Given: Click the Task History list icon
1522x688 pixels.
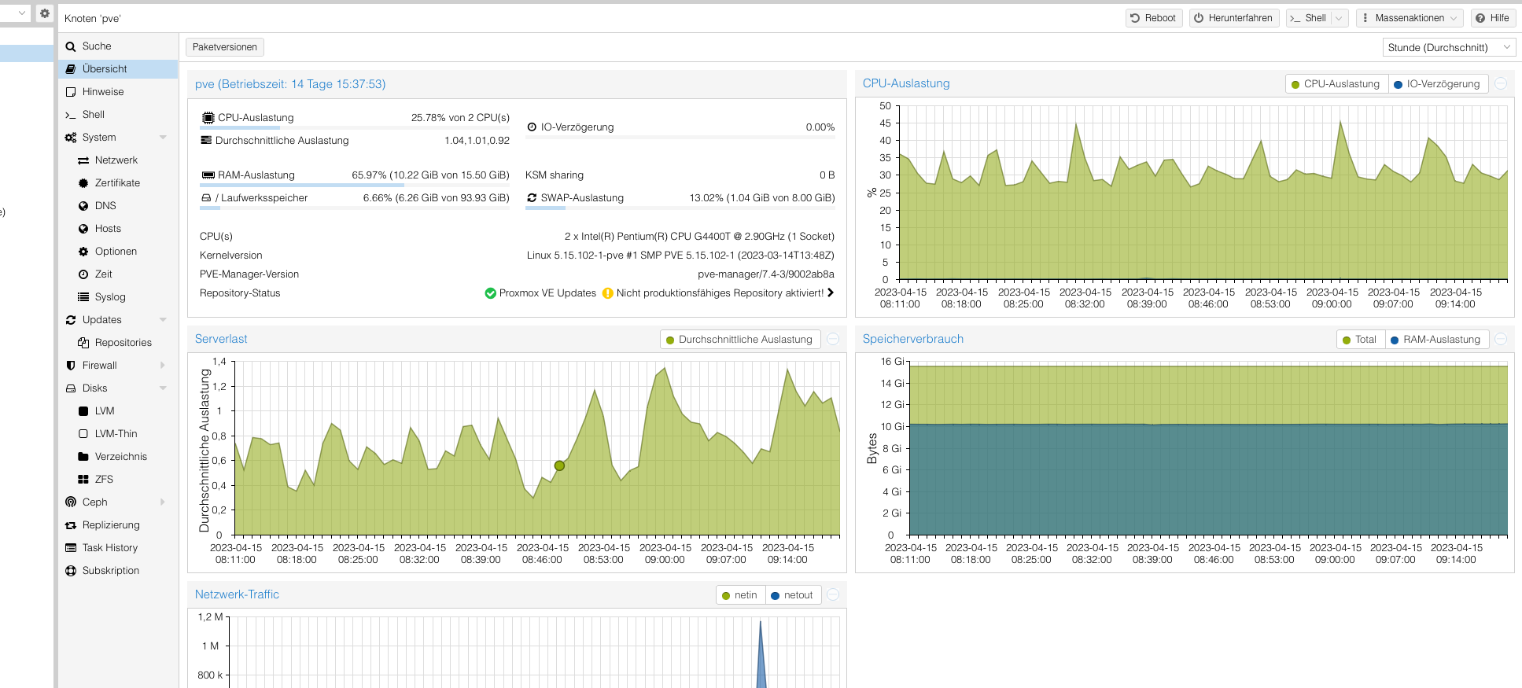Looking at the screenshot, I should pos(71,548).
